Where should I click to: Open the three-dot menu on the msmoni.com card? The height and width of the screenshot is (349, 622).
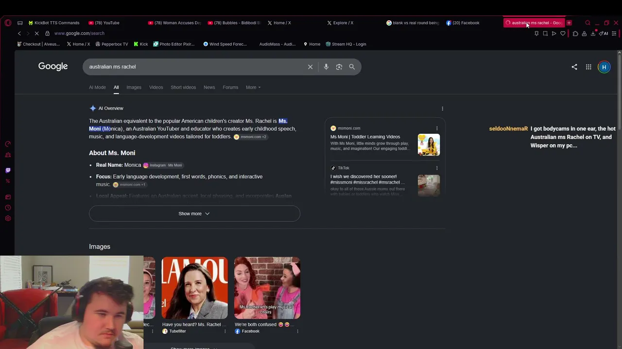coord(437,128)
